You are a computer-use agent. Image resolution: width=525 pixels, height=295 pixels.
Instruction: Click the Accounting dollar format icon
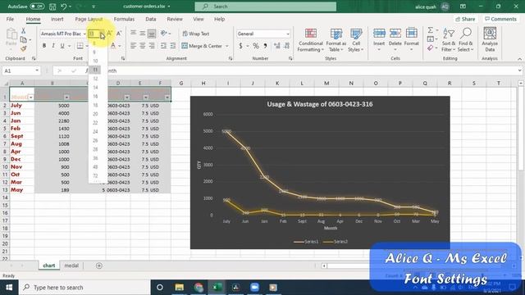point(240,46)
